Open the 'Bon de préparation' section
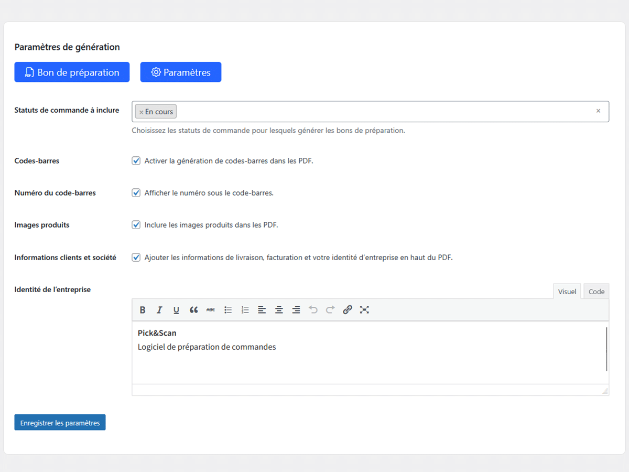 [x=72, y=72]
